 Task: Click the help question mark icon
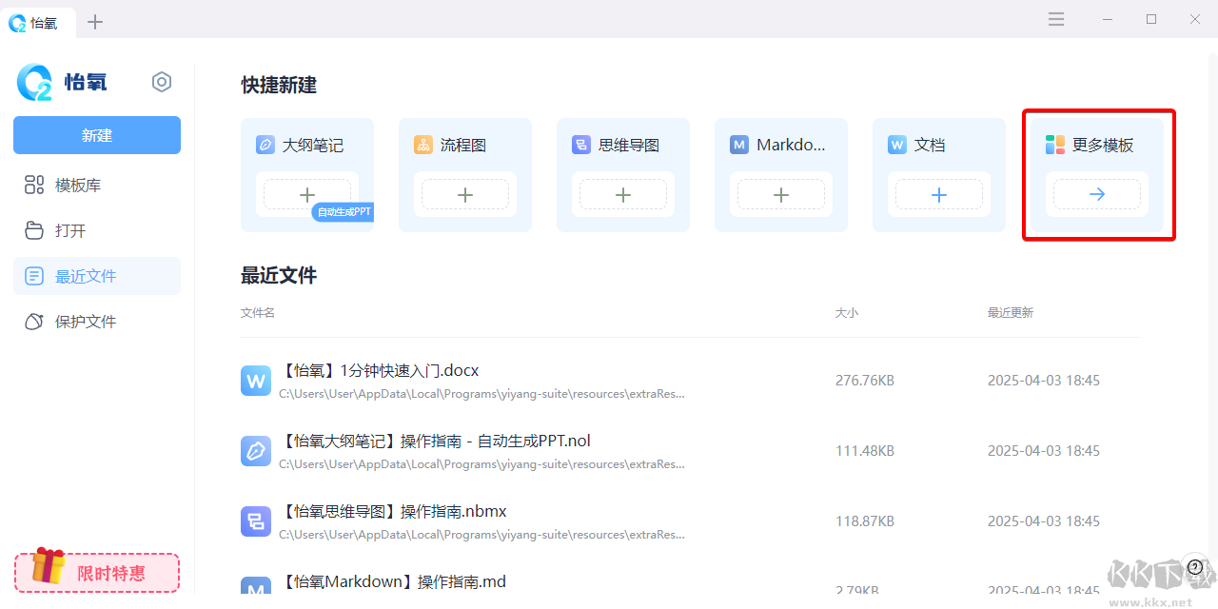[1195, 567]
